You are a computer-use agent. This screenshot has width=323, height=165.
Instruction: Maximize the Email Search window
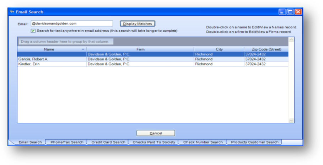[x=290, y=12]
